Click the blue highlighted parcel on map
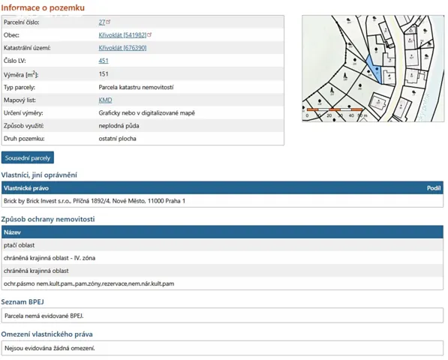 coord(374,69)
